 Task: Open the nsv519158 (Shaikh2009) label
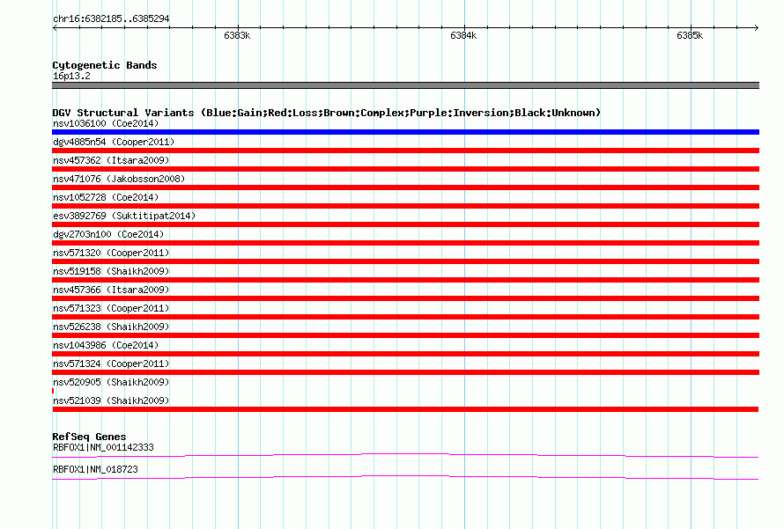[x=111, y=271]
